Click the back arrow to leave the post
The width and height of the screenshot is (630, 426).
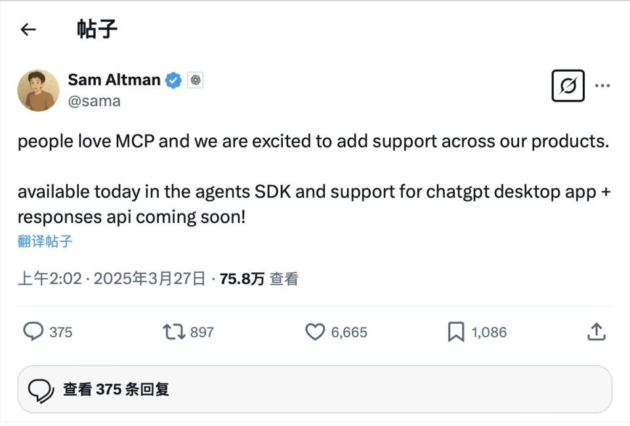click(x=27, y=29)
